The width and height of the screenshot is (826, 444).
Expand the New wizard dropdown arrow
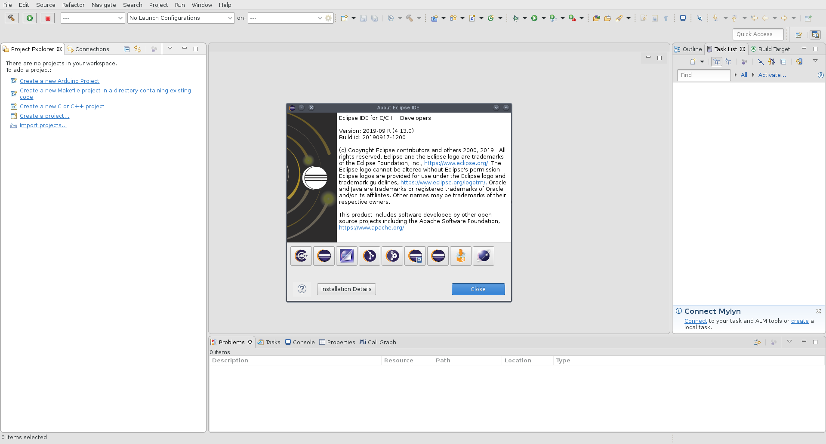[353, 18]
